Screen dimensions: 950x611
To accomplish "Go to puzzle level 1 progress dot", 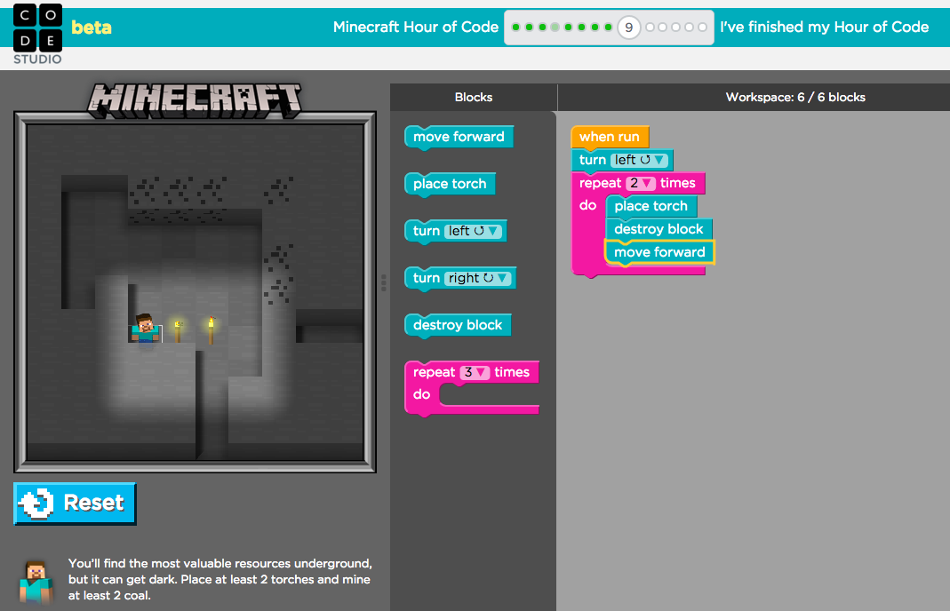I will point(515,28).
